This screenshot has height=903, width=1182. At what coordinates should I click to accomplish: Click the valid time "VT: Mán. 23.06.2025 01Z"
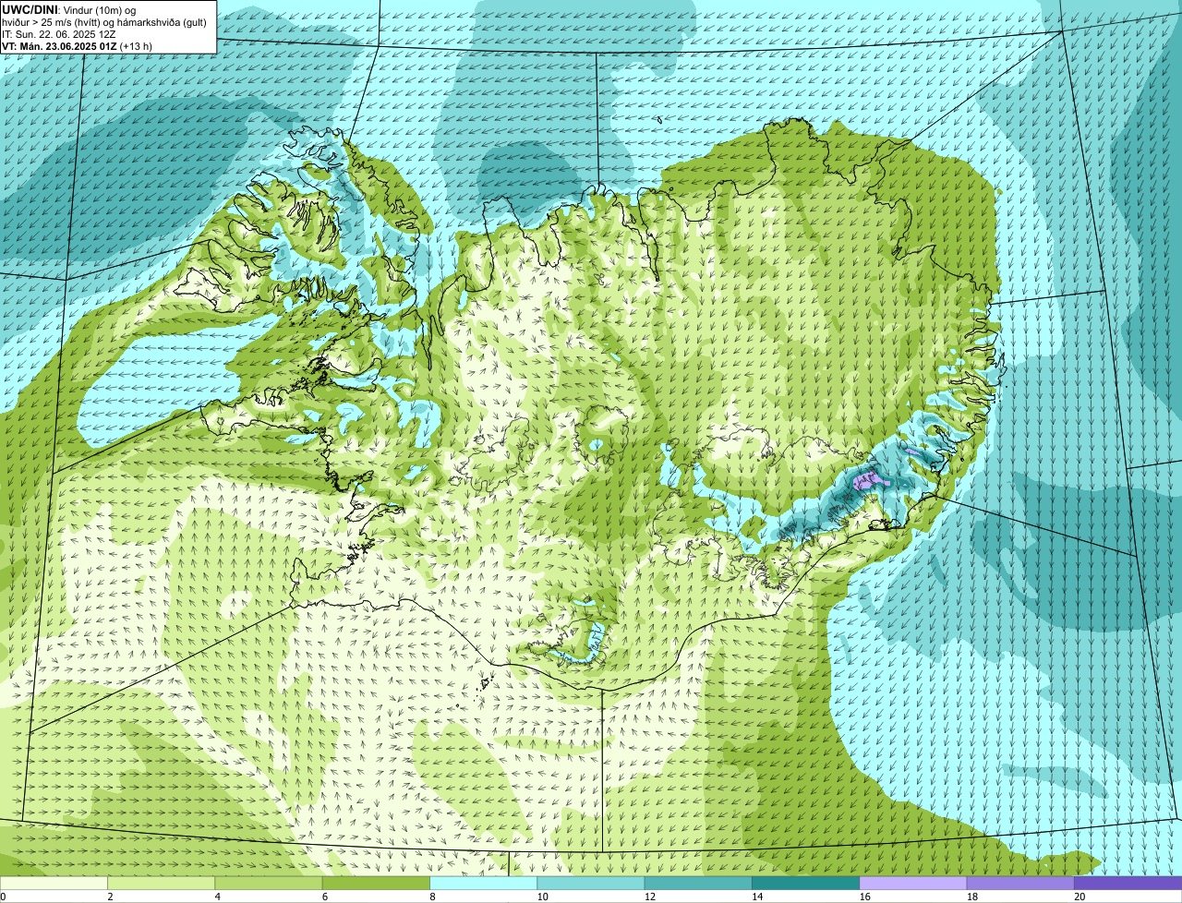point(59,45)
